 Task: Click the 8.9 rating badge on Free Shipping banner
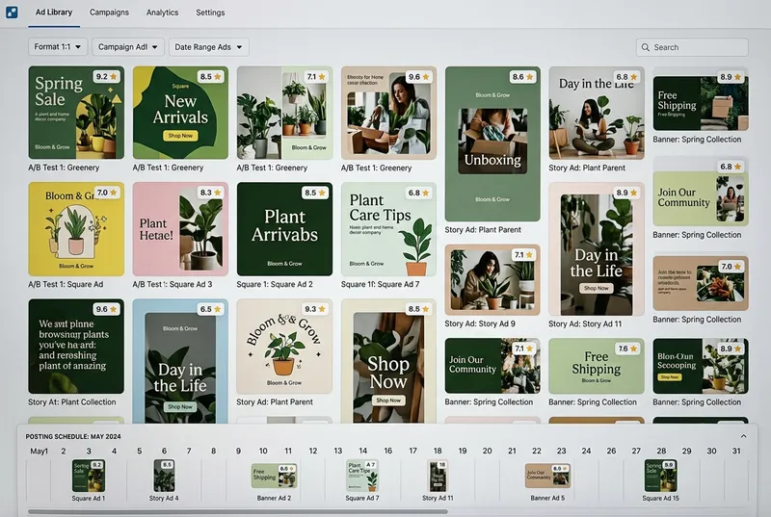click(x=731, y=77)
